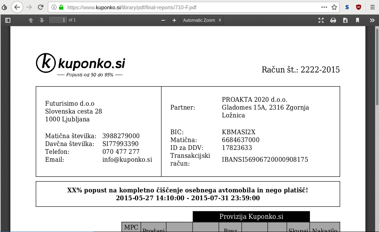Click 'of 1' page count label

[x=72, y=20]
